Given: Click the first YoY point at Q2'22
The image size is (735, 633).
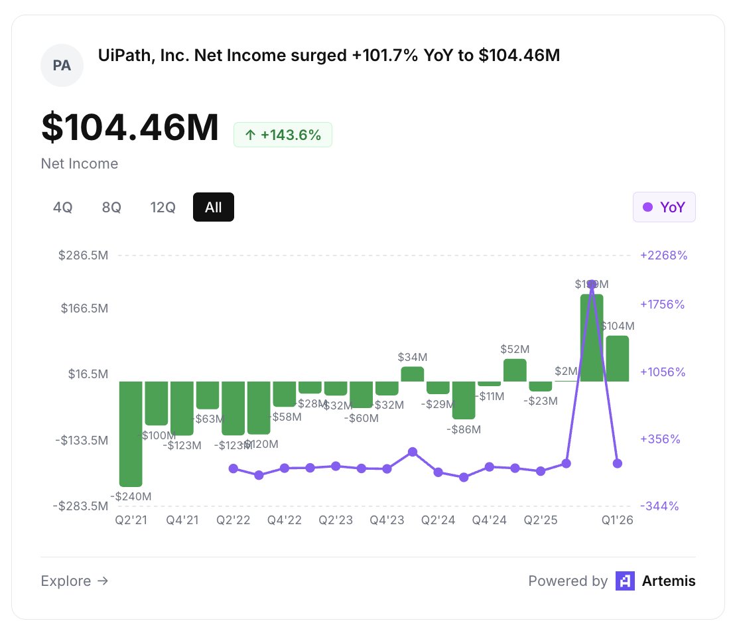Looking at the screenshot, I should pyautogui.click(x=234, y=468).
